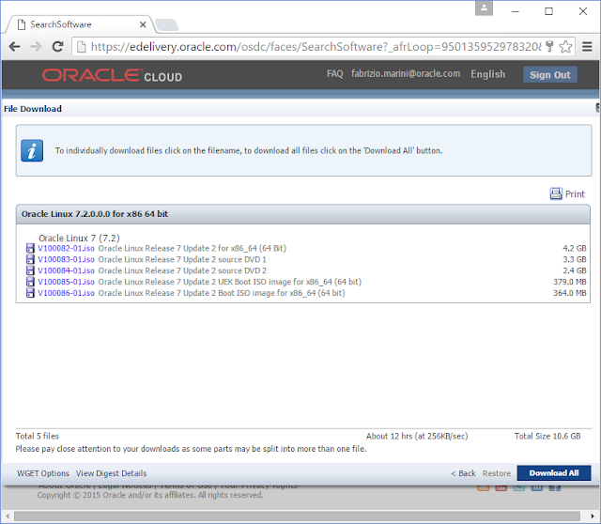Go back using browser back arrow
Screen dimensions: 601x524
15,47
